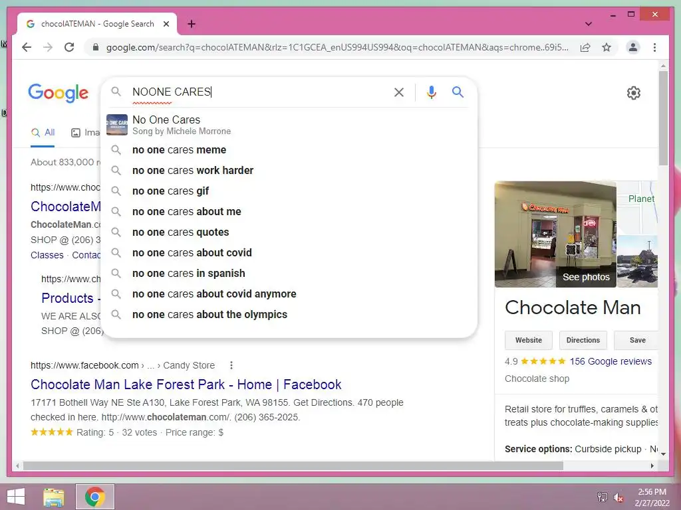Clear the search box with the X icon
Viewport: 681px width, 510px height.
(x=399, y=92)
